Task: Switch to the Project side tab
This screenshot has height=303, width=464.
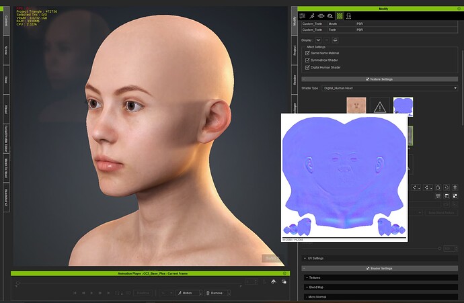Action: coord(294,50)
